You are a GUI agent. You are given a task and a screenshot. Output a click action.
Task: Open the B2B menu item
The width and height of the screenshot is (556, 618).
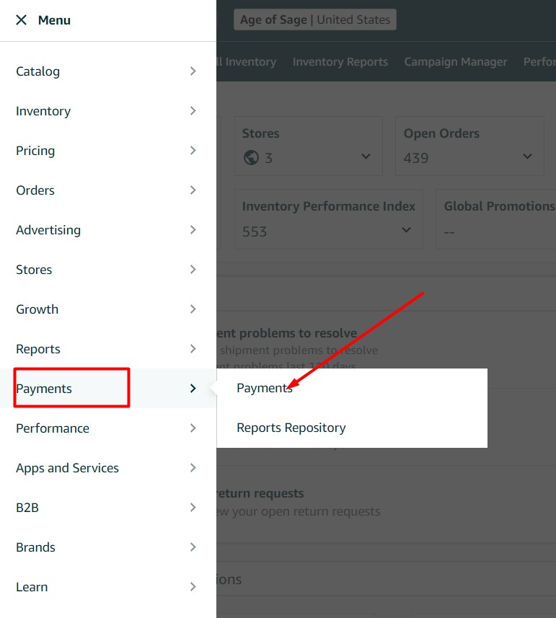pos(27,508)
